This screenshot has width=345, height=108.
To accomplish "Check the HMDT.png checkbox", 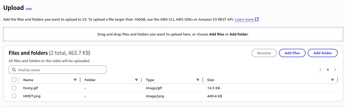I will click(14, 96).
